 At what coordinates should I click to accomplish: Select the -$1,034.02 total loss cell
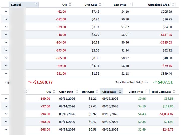(x=166, y=114)
